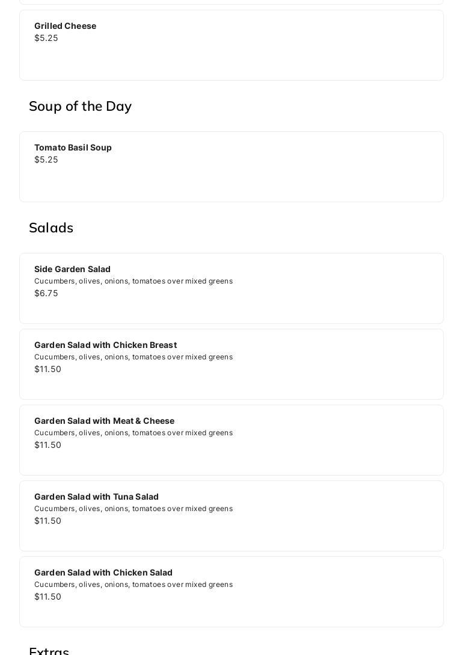Click the Salads section heading
This screenshot has width=463, height=655.
(51, 228)
